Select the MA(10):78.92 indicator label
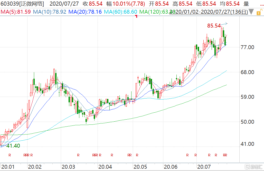Viewport: 264px width, 171px height. [50, 12]
